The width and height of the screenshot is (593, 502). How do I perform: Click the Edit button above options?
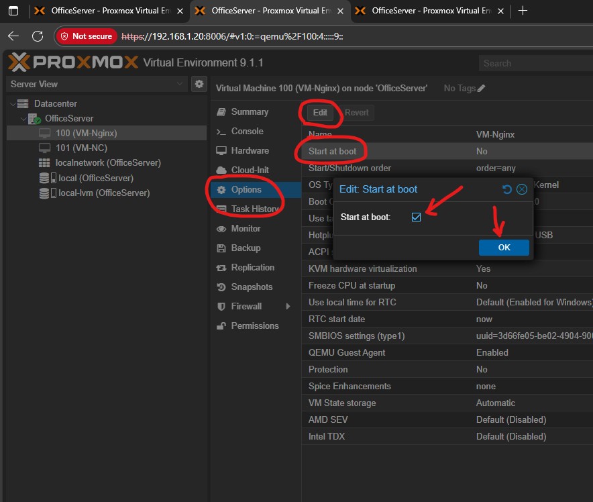coord(320,112)
